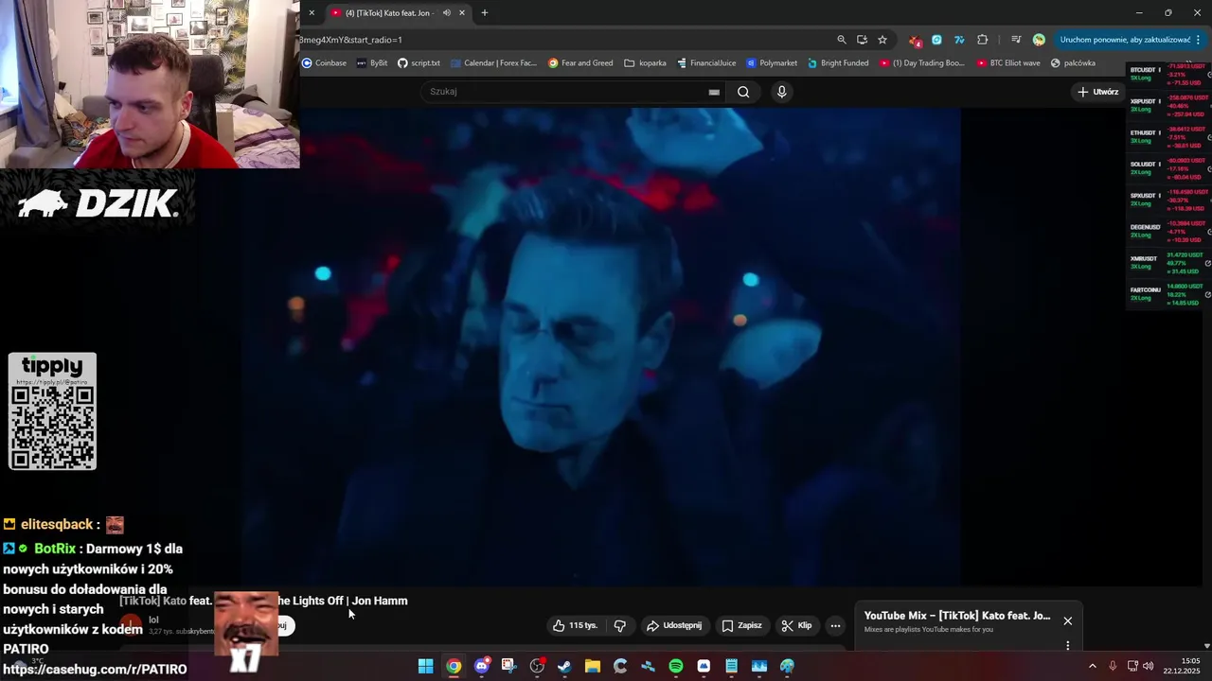Open media controls music-note icon
Viewport: 1212px width, 681px height.
coord(1016,40)
